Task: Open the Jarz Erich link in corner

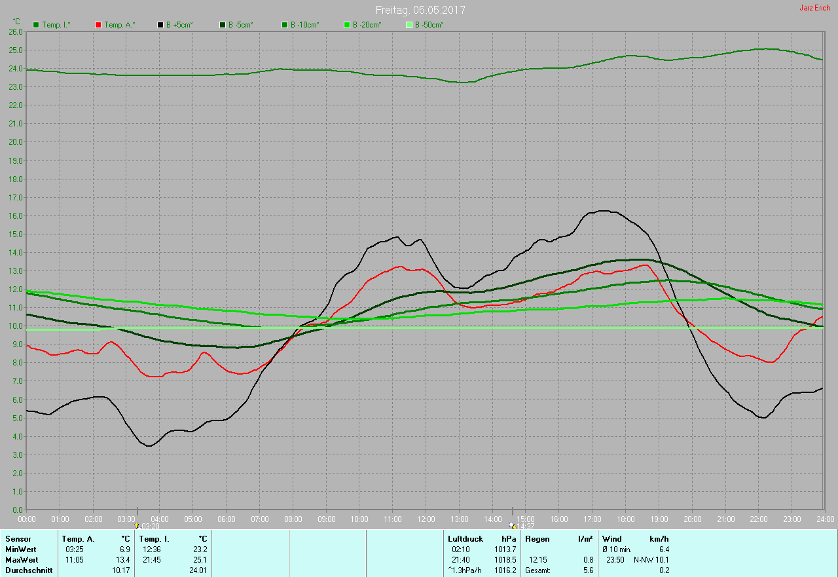Action: 815,8
